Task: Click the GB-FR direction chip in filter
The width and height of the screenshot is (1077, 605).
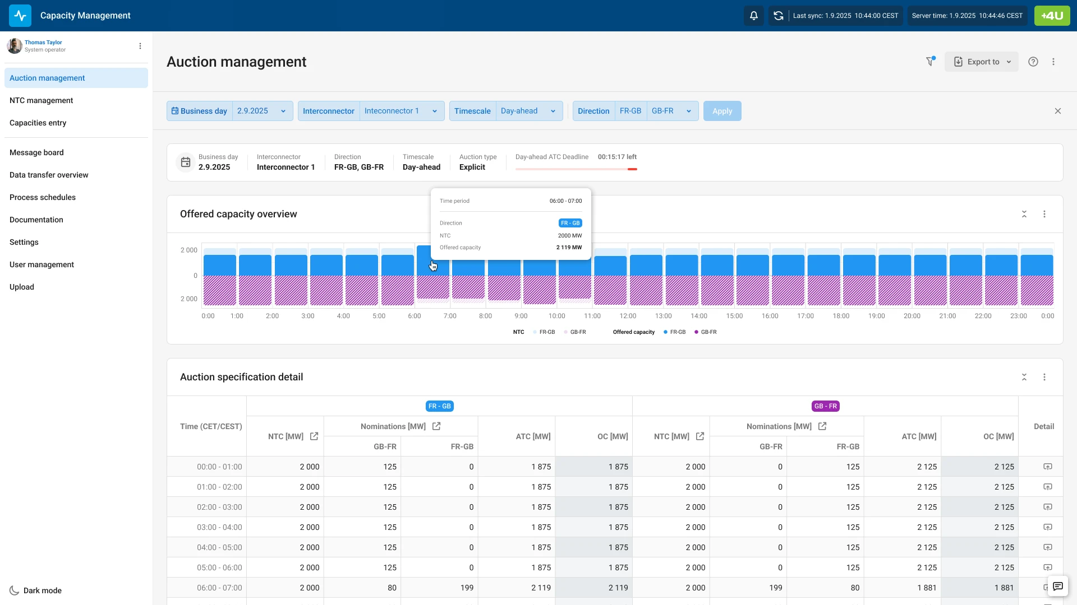Action: coord(662,111)
